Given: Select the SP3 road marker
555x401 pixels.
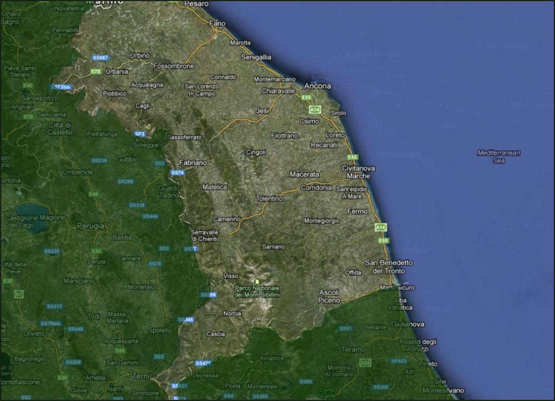Looking at the screenshot, I should coord(140,133).
